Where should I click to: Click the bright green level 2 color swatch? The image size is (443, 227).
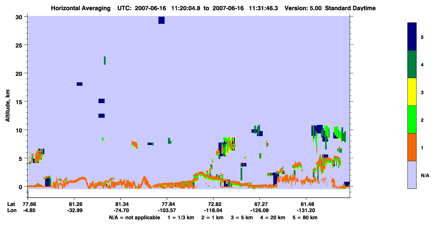412,119
